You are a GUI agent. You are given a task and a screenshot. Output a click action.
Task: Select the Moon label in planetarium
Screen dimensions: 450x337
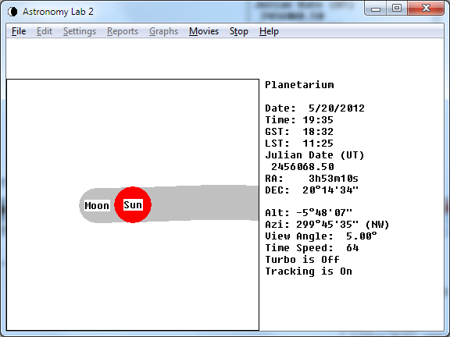(x=97, y=205)
